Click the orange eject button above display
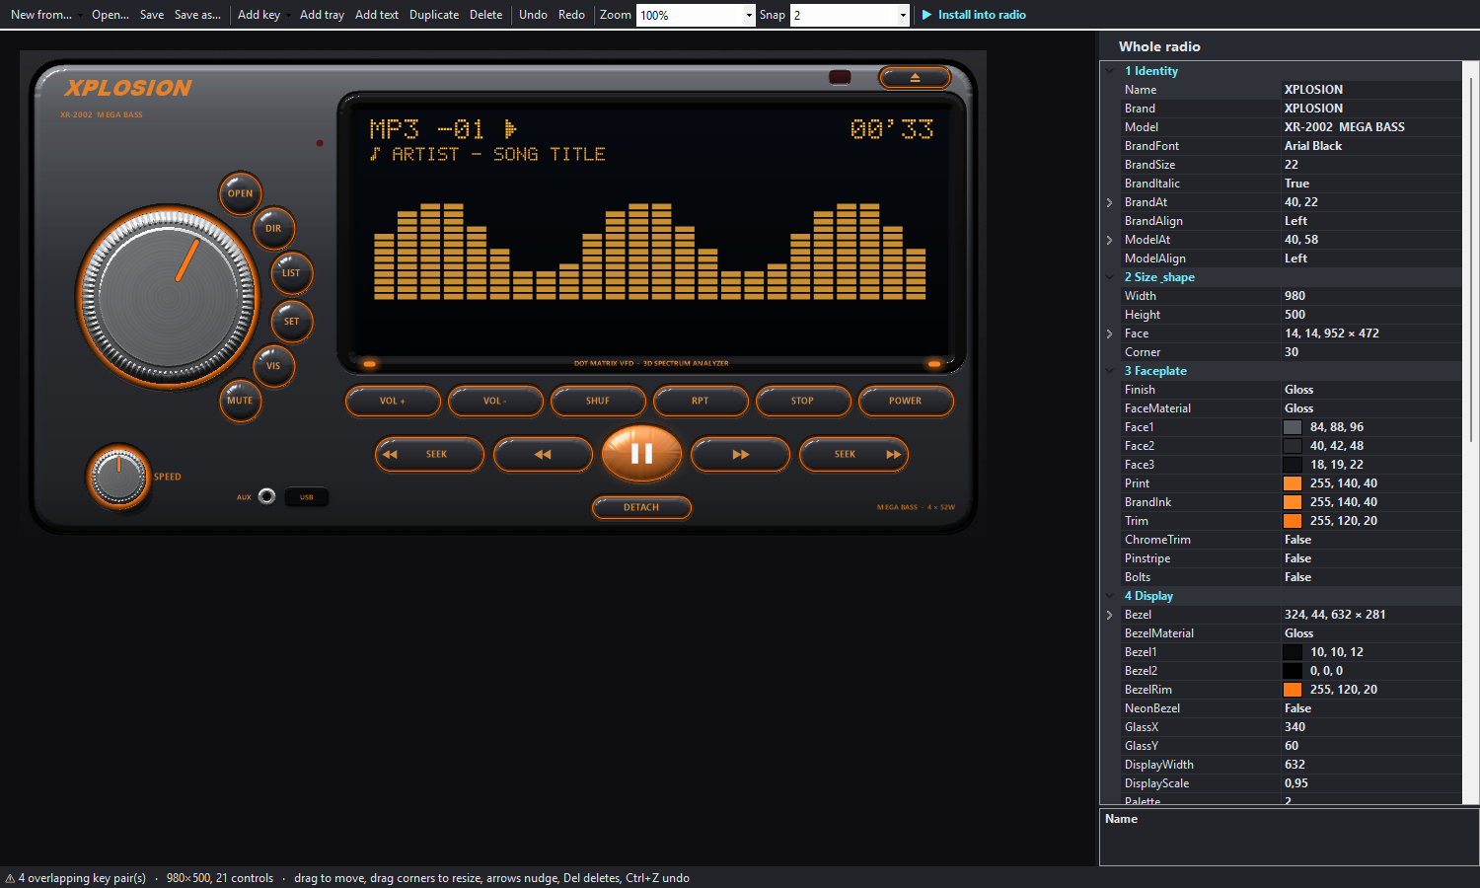 click(915, 77)
